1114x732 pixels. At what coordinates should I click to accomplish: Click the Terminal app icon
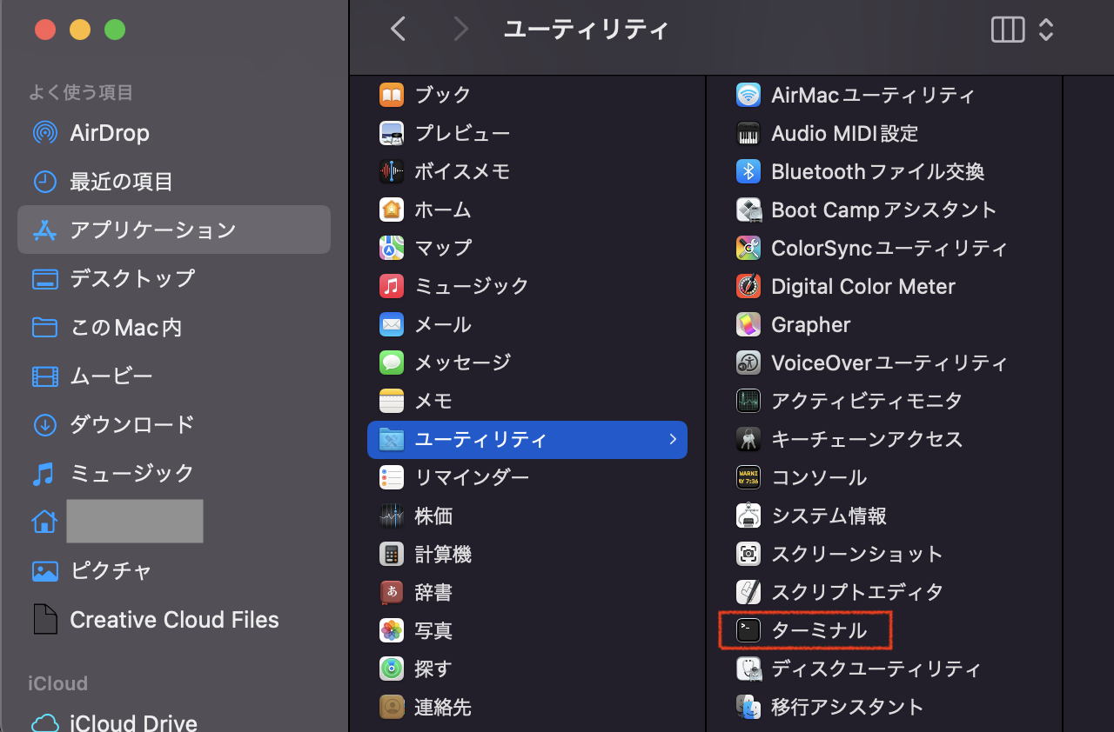[x=748, y=630]
